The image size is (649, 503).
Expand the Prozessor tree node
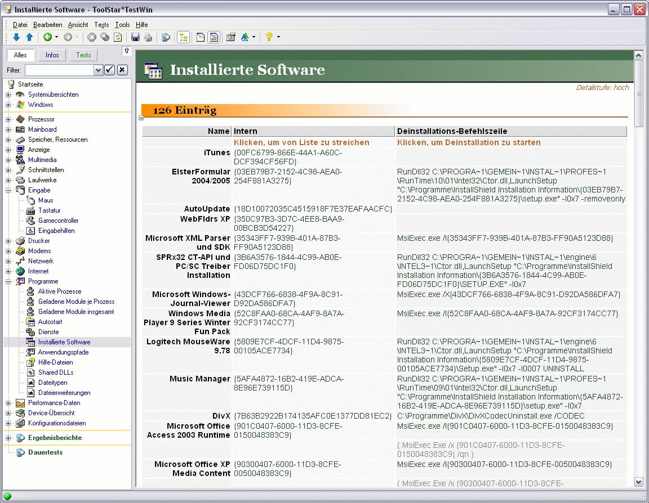tap(8, 119)
